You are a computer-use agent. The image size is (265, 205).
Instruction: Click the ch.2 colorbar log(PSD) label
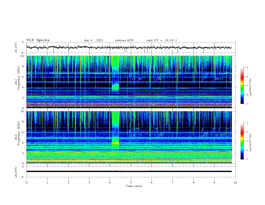(251, 143)
